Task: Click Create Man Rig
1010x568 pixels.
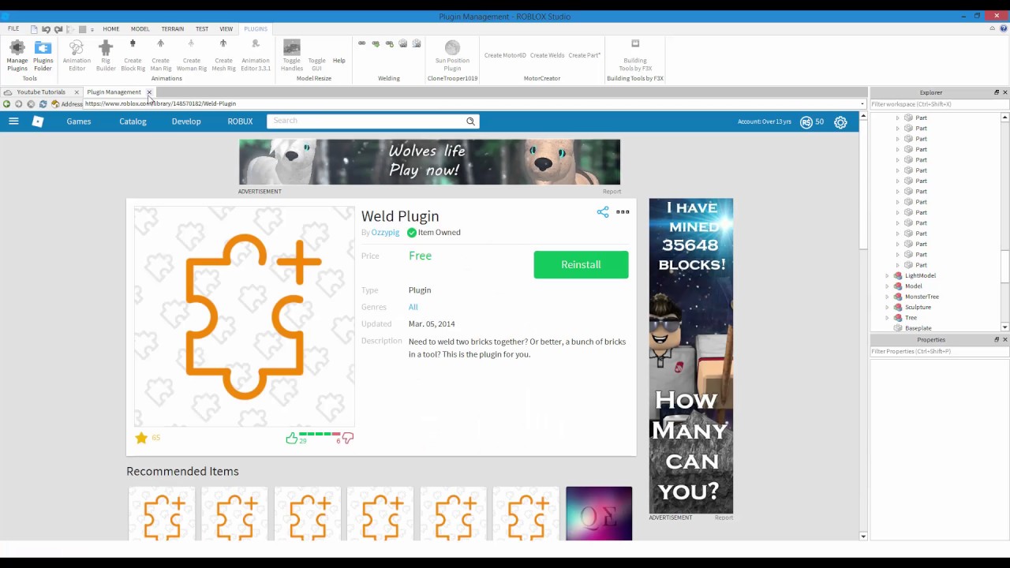Action: tap(161, 56)
